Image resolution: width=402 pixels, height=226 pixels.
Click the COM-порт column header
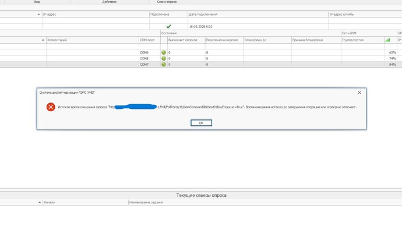click(x=150, y=40)
